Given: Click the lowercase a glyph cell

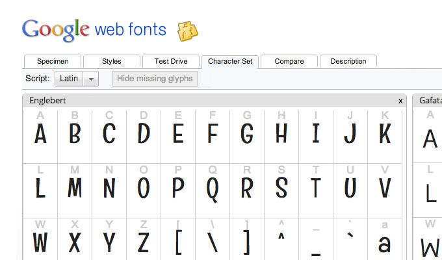Looking at the screenshot, I should click(x=385, y=239).
